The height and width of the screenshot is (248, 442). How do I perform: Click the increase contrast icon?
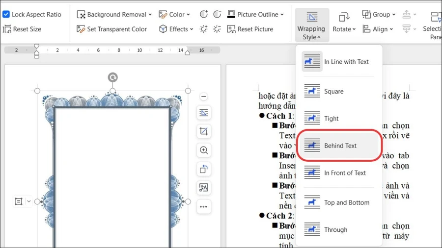203,14
